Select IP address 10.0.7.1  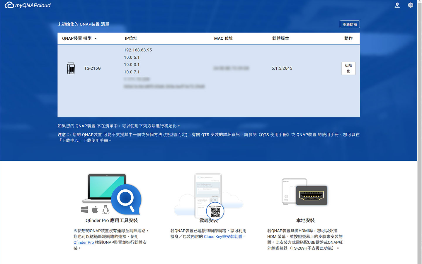click(132, 72)
